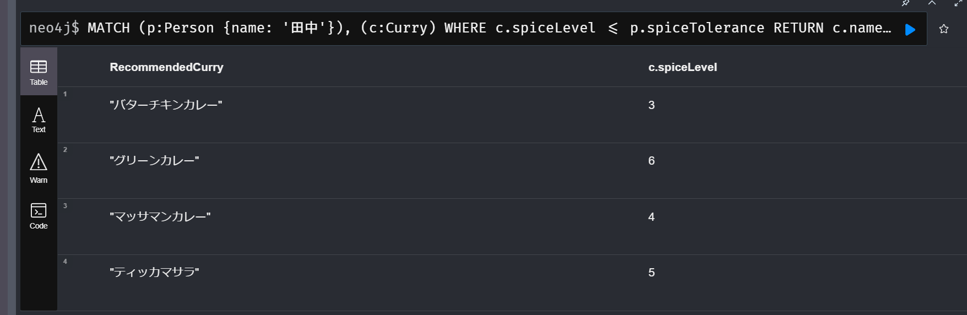Click the RecommendedCurry column header
The image size is (967, 315).
coord(166,67)
